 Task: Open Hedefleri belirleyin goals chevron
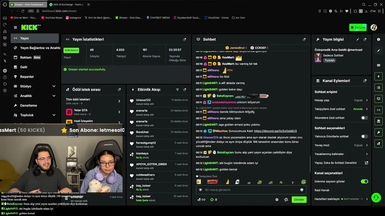(367, 199)
